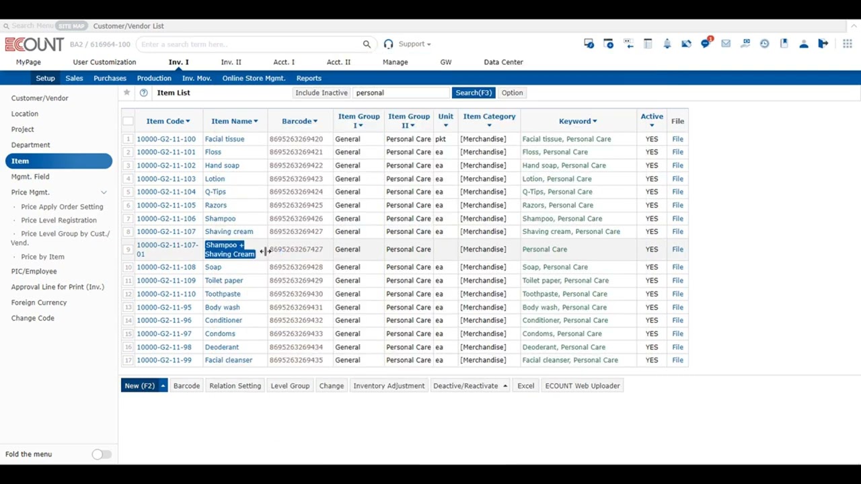This screenshot has height=484, width=861.
Task: Expand the New (F2) dropdown arrow
Action: pos(163,386)
